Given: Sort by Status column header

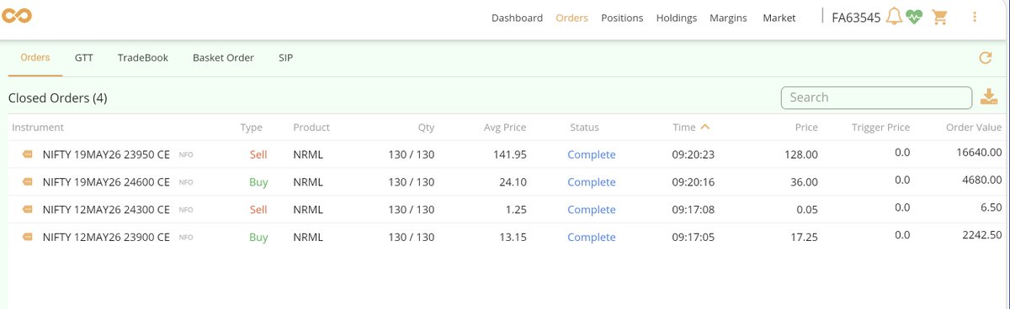Looking at the screenshot, I should [584, 128].
